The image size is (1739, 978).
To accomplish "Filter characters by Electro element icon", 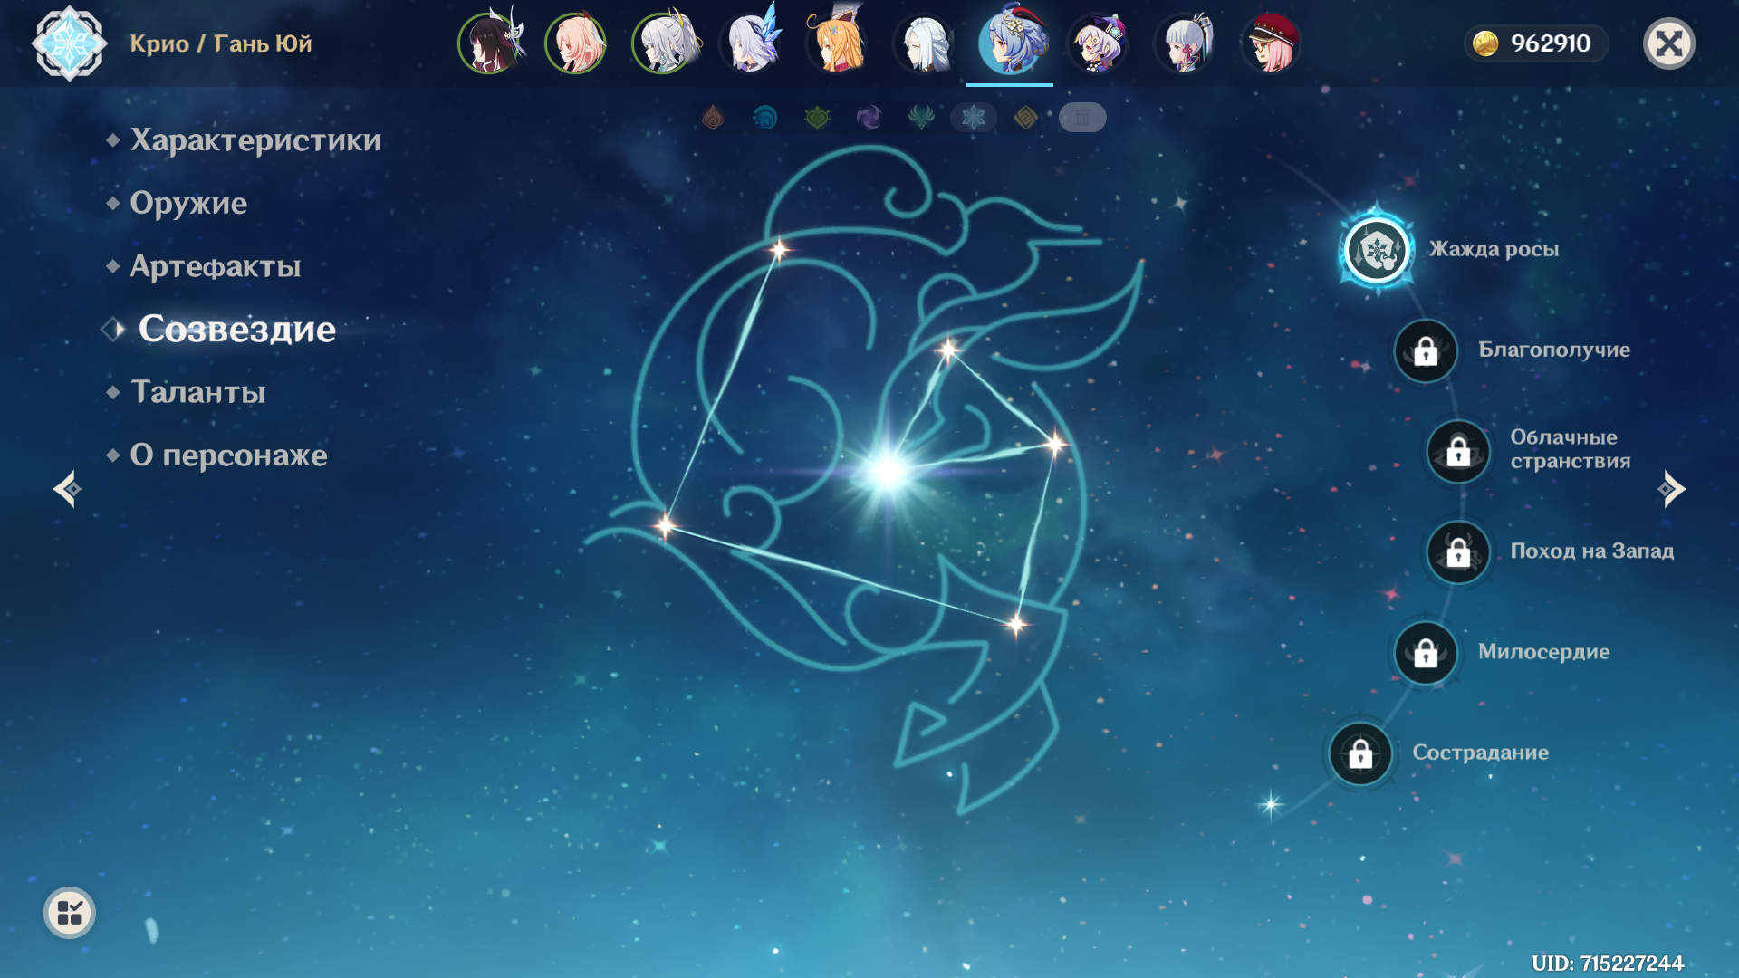I will click(x=869, y=118).
